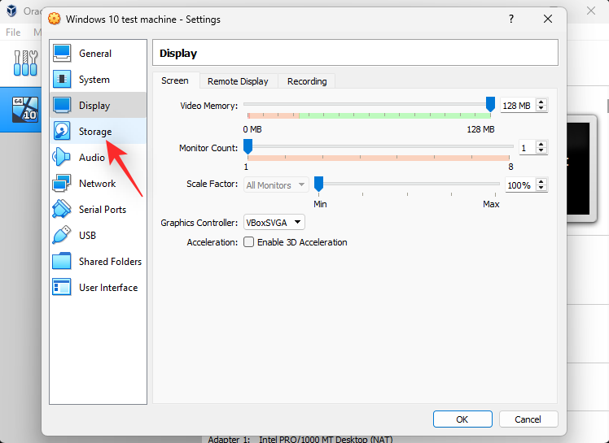Click the Video Memory slider handle
Screen dimensions: 609x443
point(490,104)
